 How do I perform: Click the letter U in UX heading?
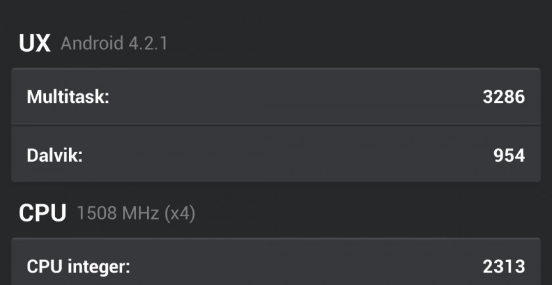click(x=27, y=44)
